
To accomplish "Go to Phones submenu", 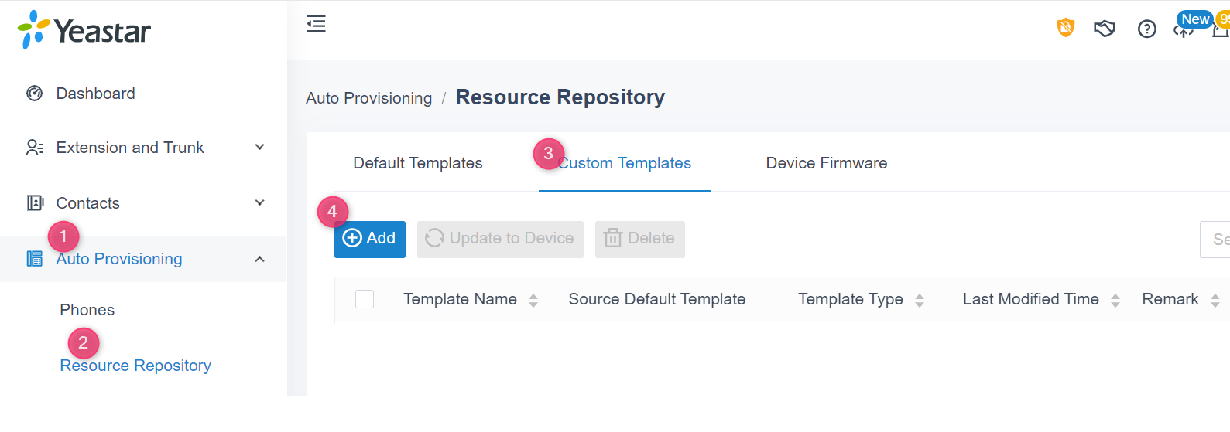I will [x=87, y=310].
